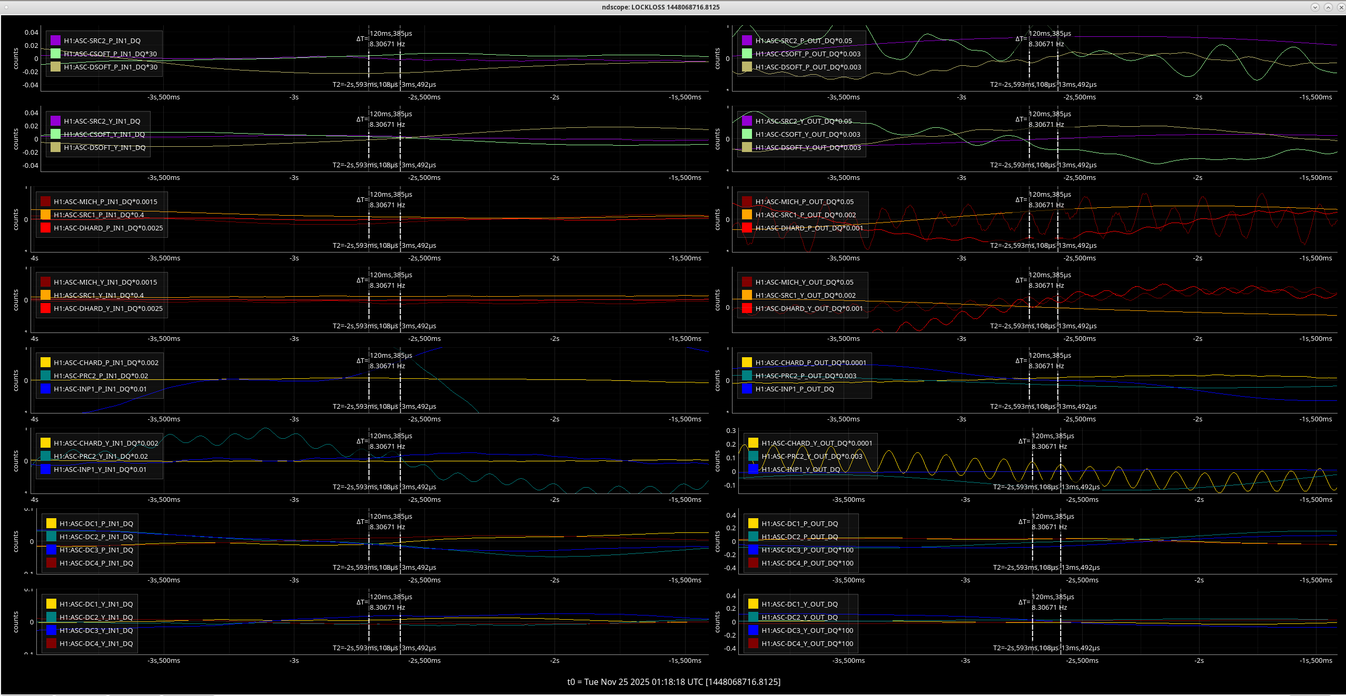
Task: Click the t0 timestamp text at the bottom
Action: [x=674, y=682]
